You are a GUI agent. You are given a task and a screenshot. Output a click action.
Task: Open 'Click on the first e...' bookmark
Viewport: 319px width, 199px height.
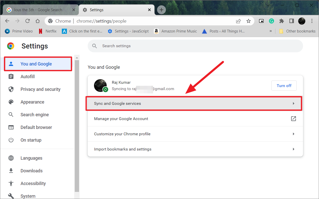(x=82, y=31)
